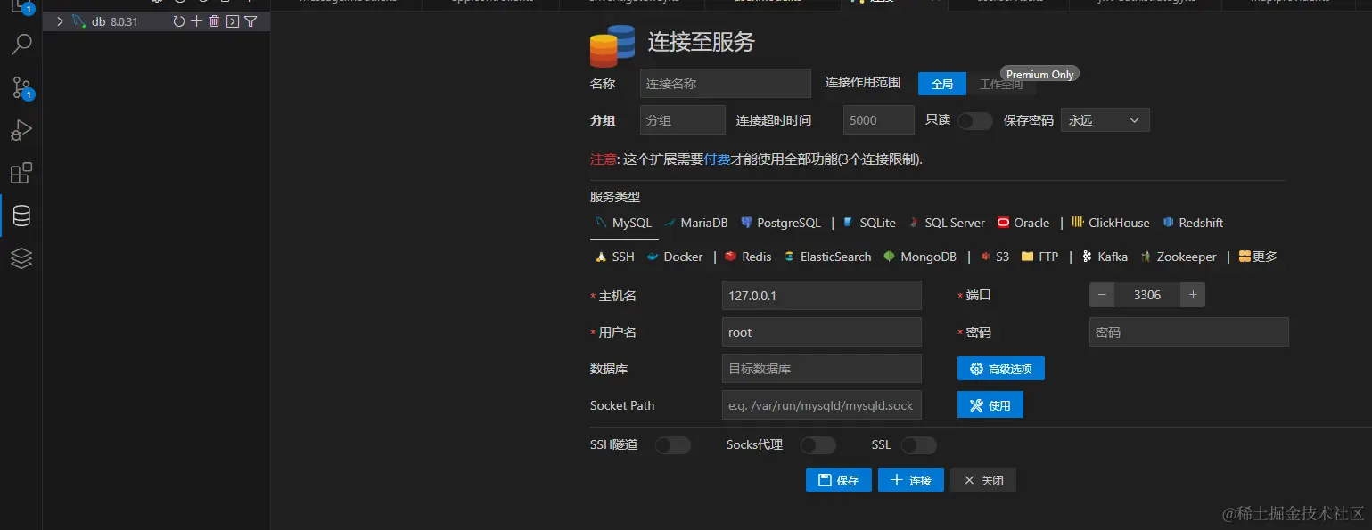Image resolution: width=1372 pixels, height=530 pixels.
Task: Open 高级选项 advanced options
Action: tap(1001, 369)
